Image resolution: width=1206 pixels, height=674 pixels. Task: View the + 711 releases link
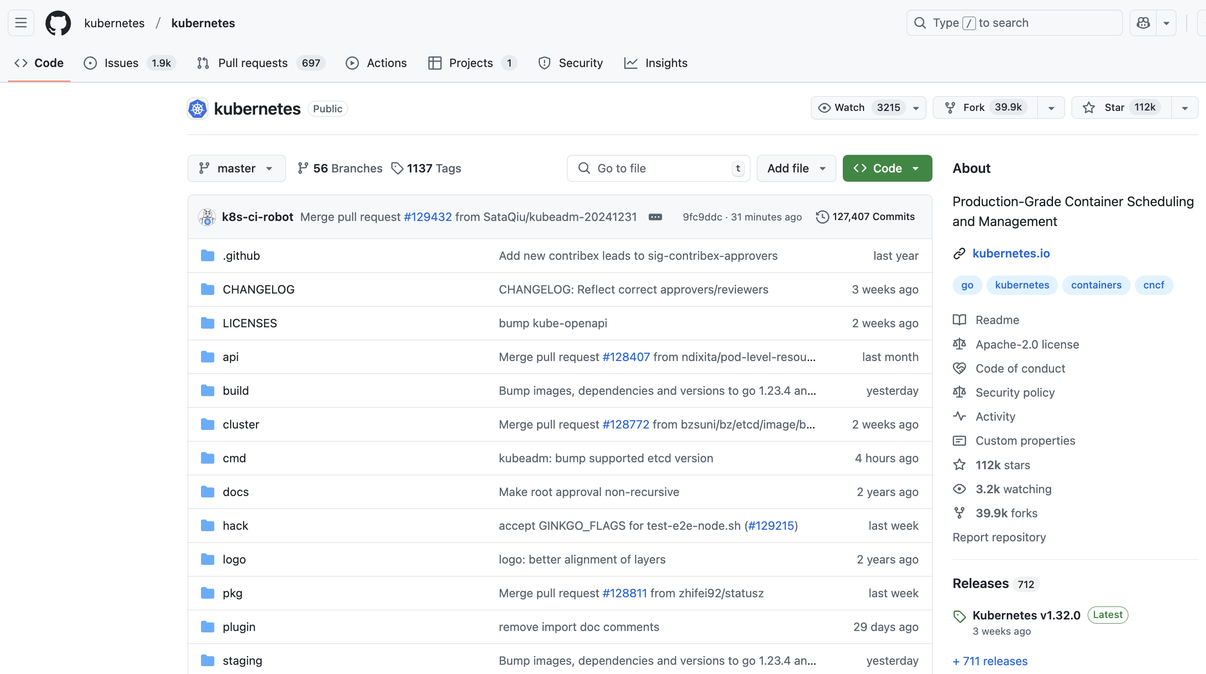(x=990, y=662)
